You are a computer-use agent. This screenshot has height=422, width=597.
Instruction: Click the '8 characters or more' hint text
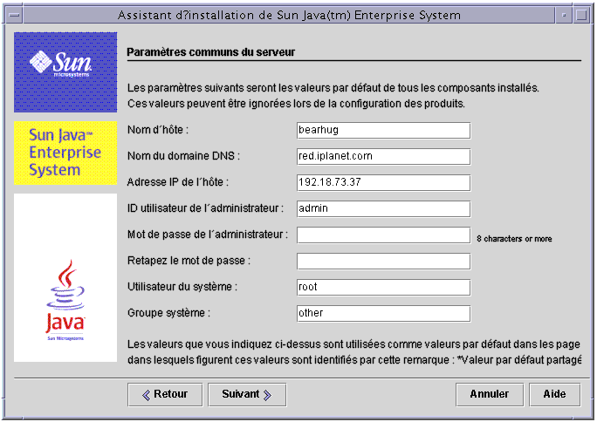514,239
